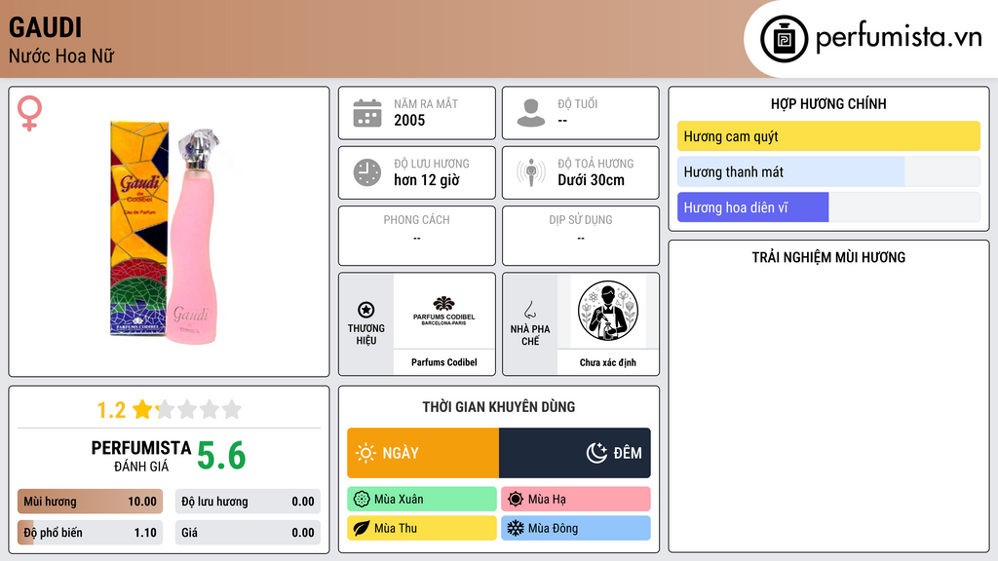Select the Mùa Thu season tag
The height and width of the screenshot is (561, 998).
pyautogui.click(x=422, y=528)
